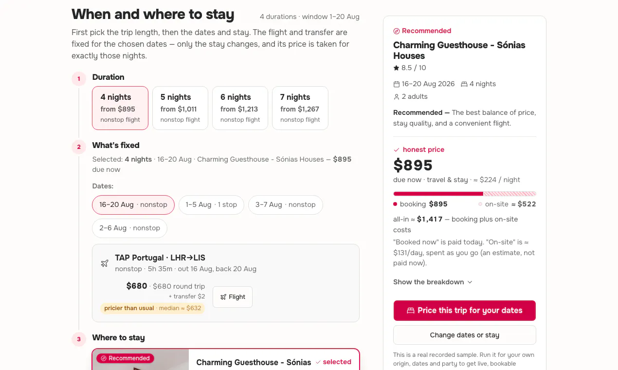Click Price this trip for your dates
This screenshot has width=618, height=370.
(465, 311)
